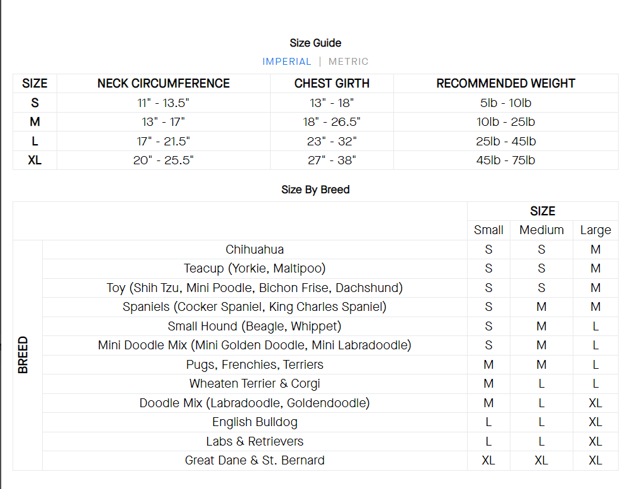The width and height of the screenshot is (630, 489).
Task: Click the NECK CIRCUMFERENCE column header
Action: [164, 84]
